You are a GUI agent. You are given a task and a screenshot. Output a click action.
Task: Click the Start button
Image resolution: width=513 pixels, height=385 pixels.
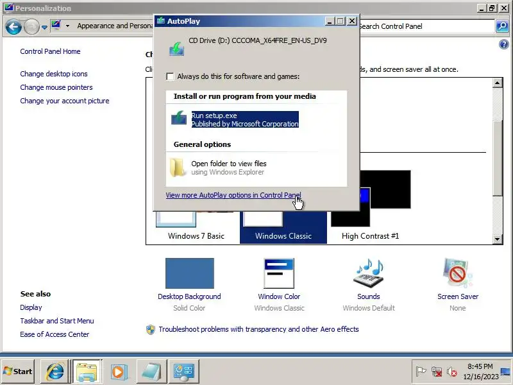point(18,372)
